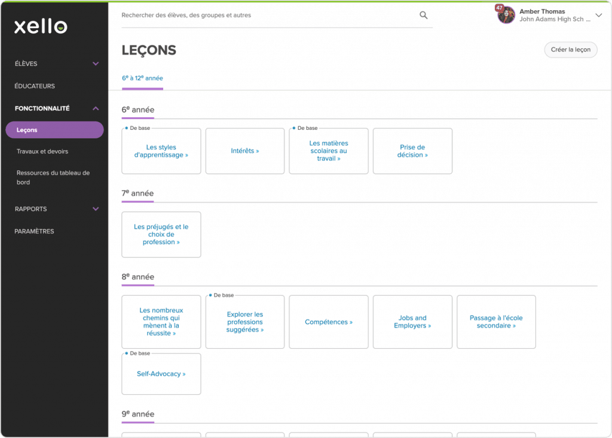This screenshot has width=612, height=438.
Task: Open the Les styles d'apprentissage lesson
Action: (161, 151)
